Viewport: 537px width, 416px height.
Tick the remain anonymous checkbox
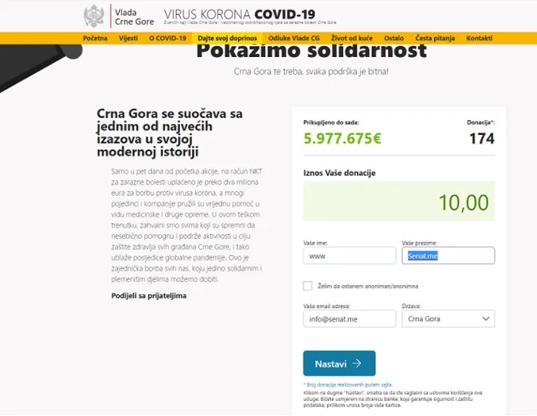coord(307,286)
